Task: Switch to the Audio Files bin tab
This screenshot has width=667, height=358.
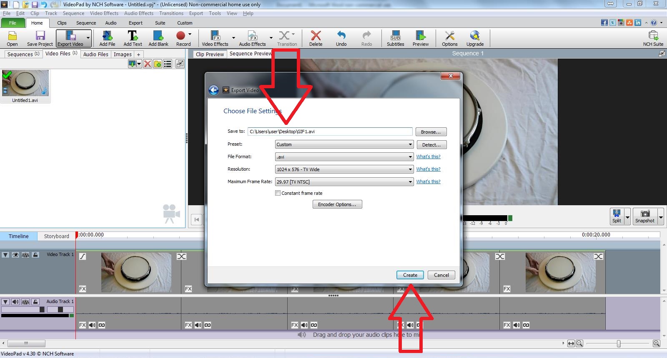Action: tap(95, 54)
